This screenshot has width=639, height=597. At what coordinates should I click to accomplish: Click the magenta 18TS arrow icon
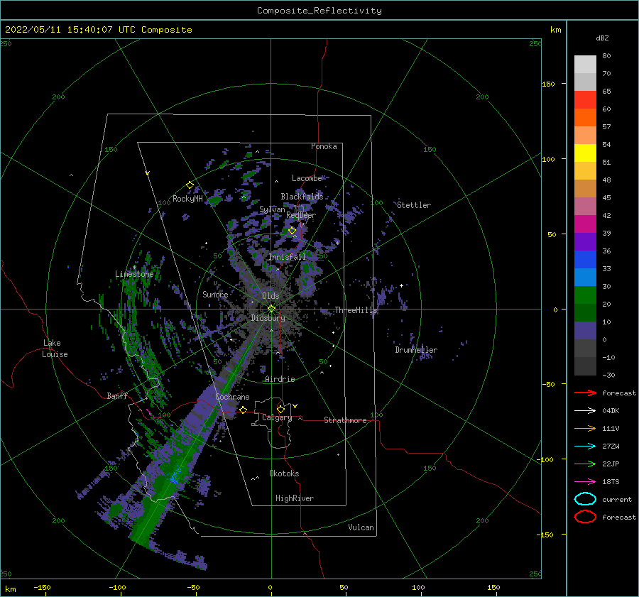point(585,482)
